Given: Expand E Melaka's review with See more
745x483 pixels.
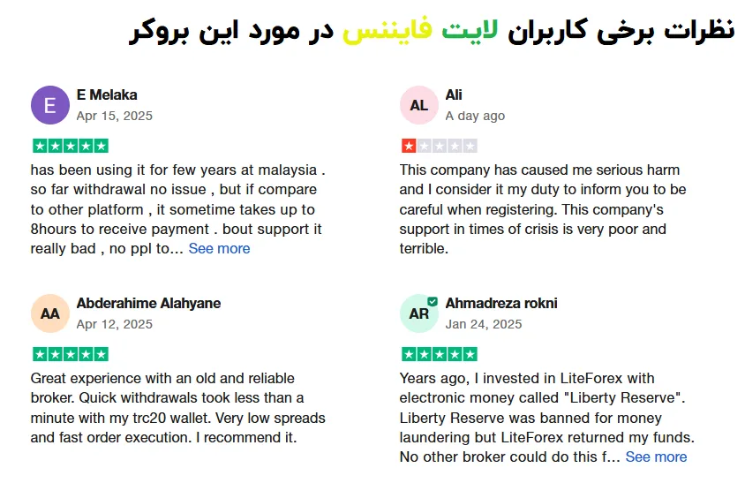Looking at the screenshot, I should point(219,248).
